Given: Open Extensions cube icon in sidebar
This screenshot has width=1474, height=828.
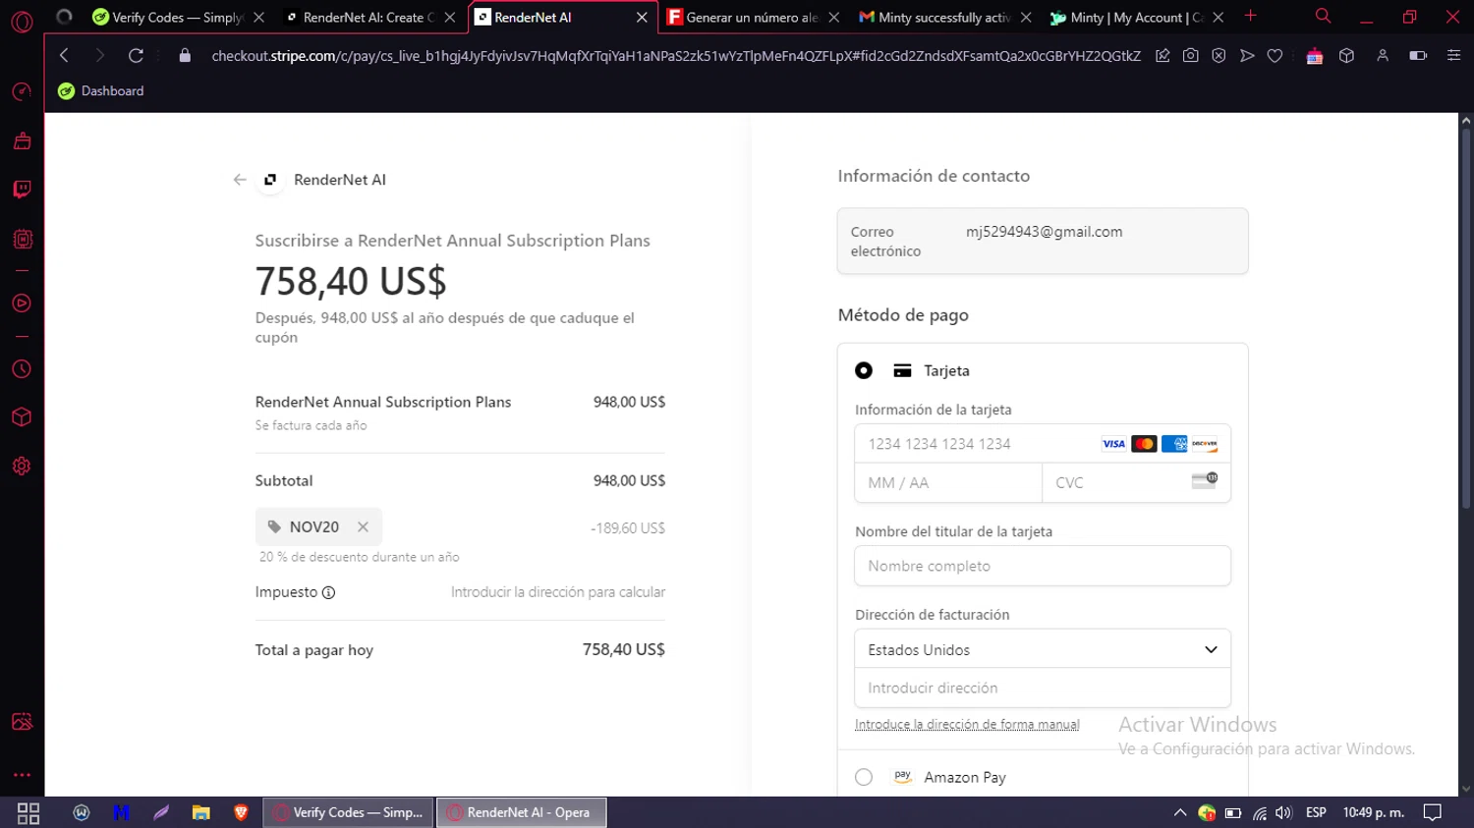Looking at the screenshot, I should coord(22,417).
